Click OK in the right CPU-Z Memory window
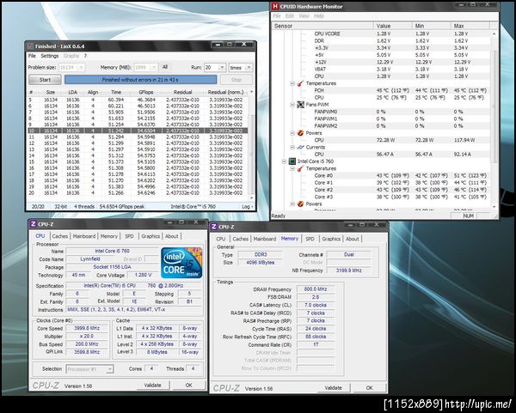516x413 pixels. pyautogui.click(x=369, y=388)
